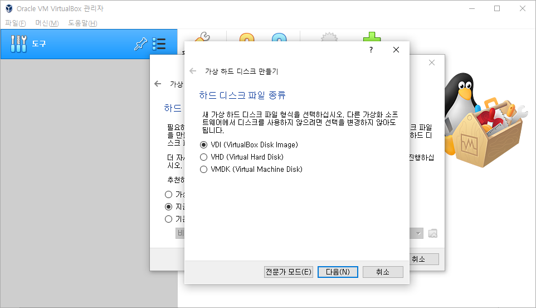The height and width of the screenshot is (308, 536).
Task: Select the second hard disk radio in rear dialog
Action: point(168,207)
